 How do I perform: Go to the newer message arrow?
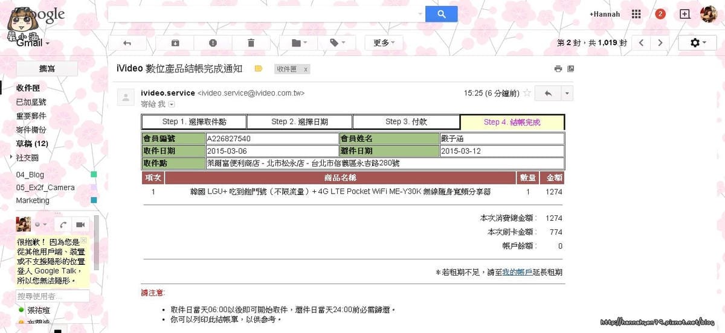pyautogui.click(x=642, y=43)
